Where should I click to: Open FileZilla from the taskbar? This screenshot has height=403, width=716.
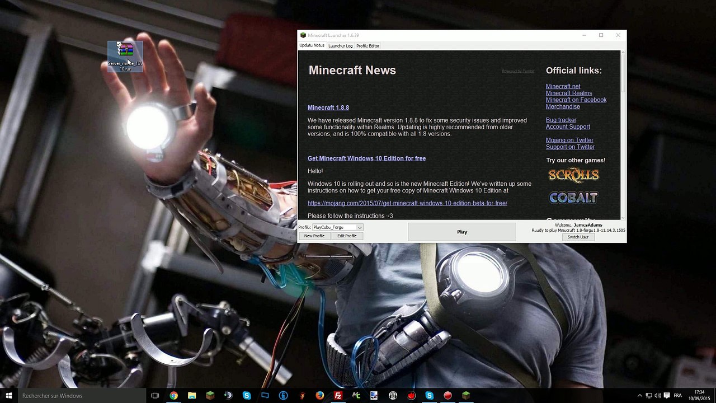[338, 396]
